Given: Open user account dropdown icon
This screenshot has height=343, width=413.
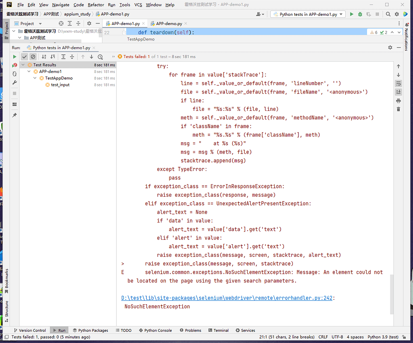Looking at the screenshot, I should 260,14.
